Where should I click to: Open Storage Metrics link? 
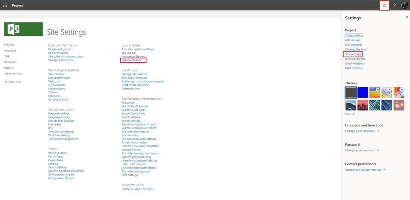pos(131,150)
